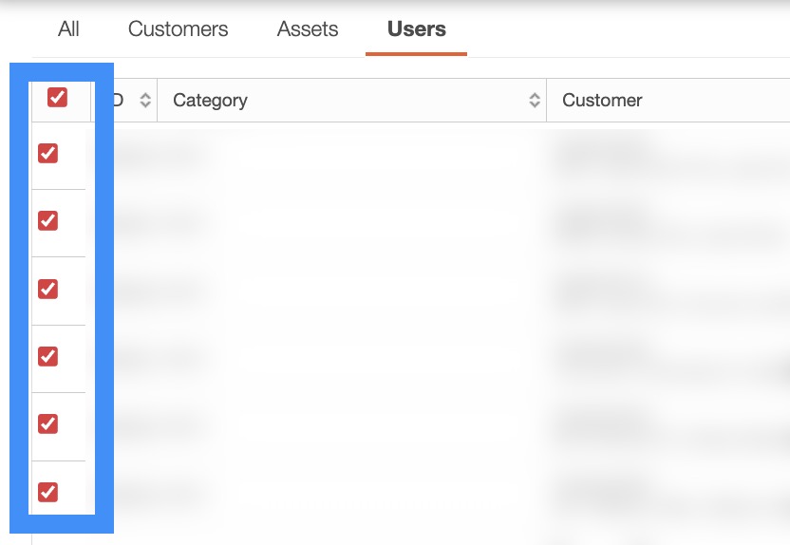Toggle the select-all checkbox in the table header
790x545 pixels.
point(57,98)
